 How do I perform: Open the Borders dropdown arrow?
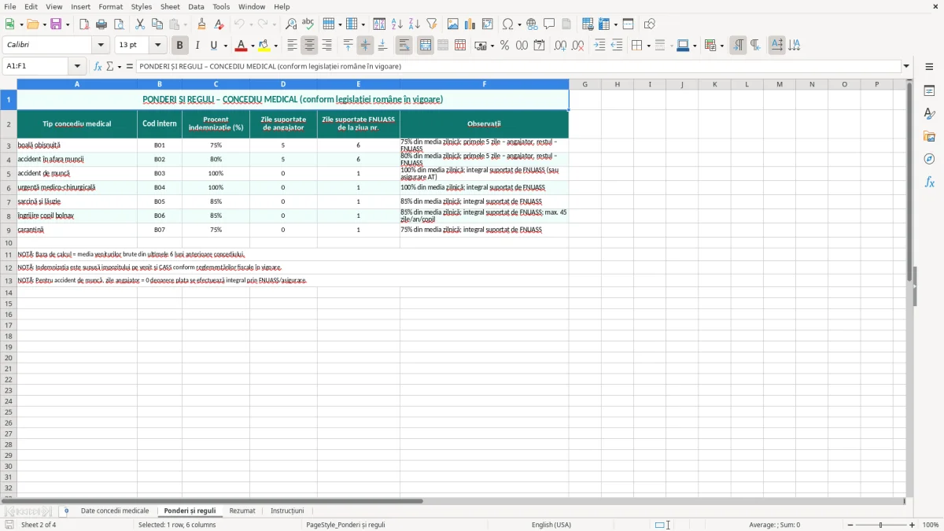647,46
